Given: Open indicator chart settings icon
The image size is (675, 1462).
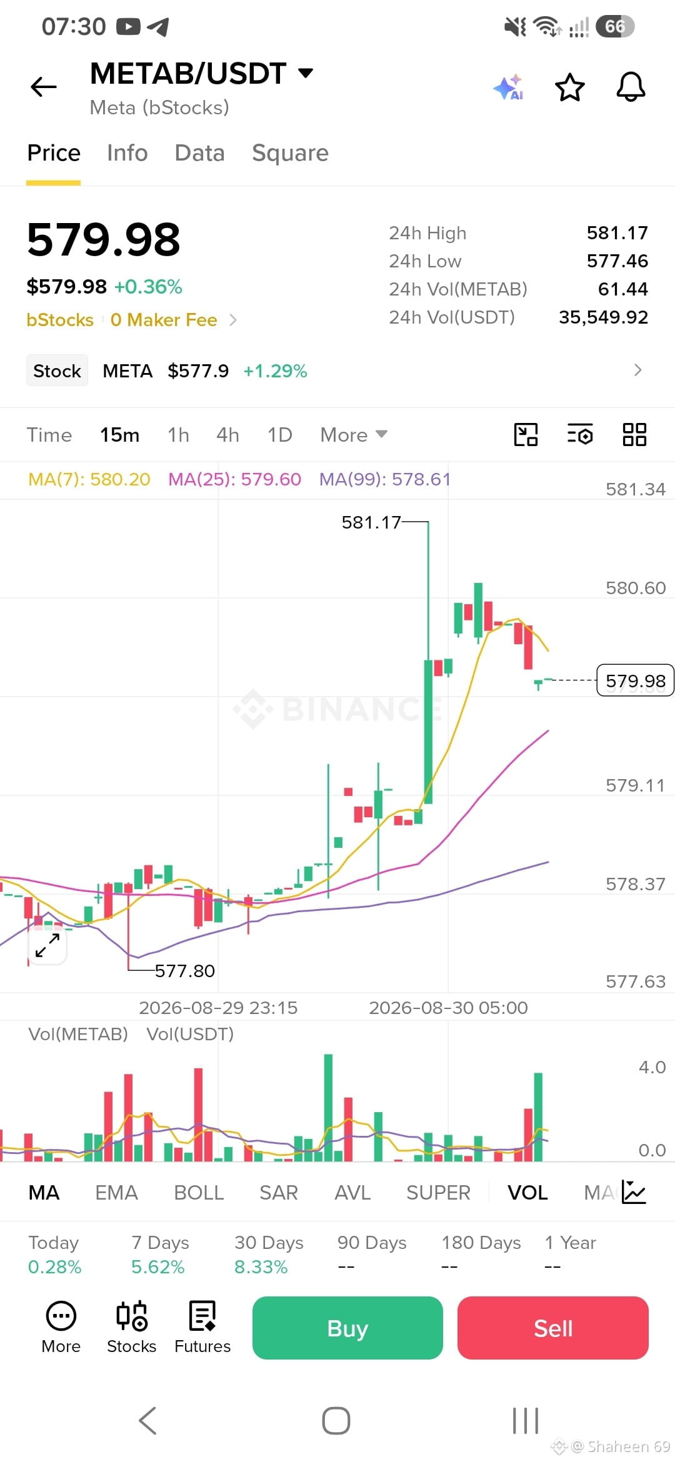Looking at the screenshot, I should pos(634,1192).
